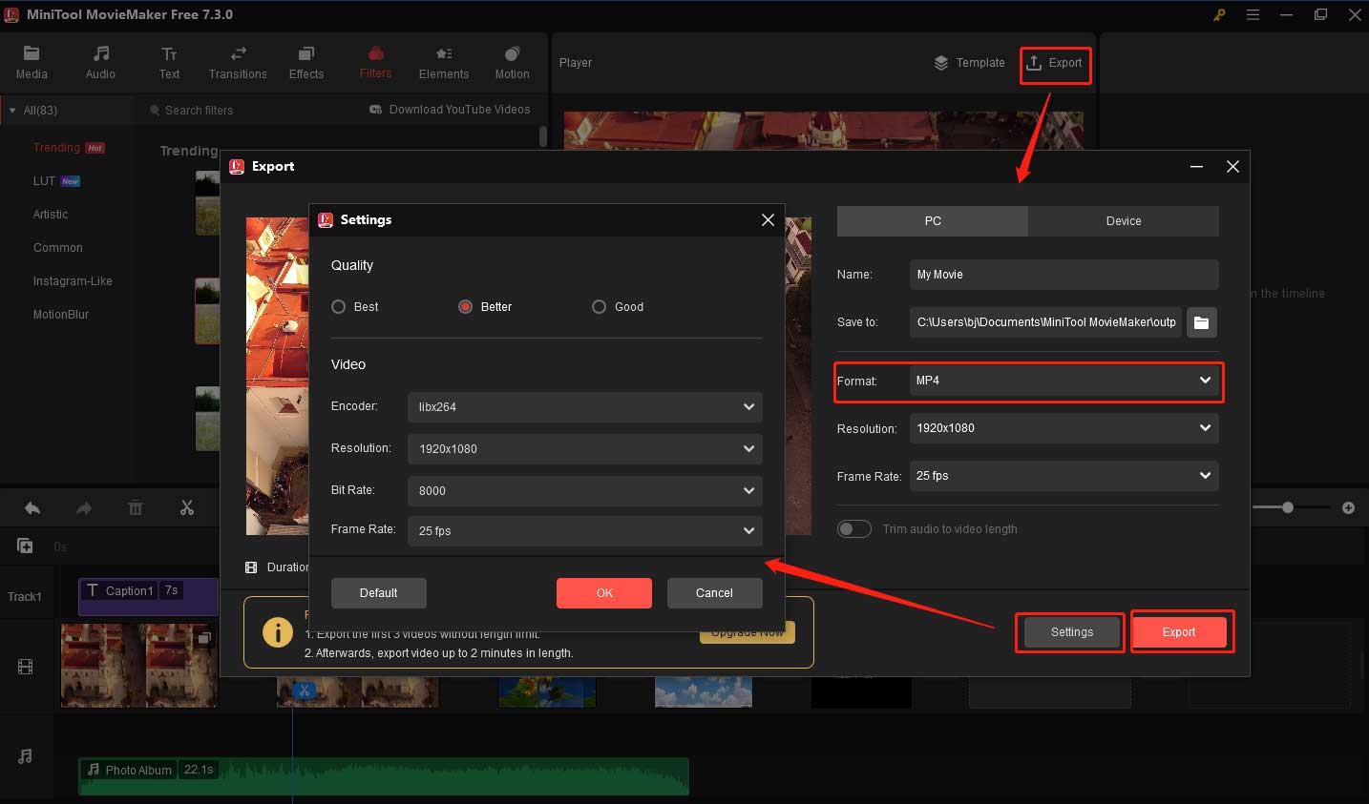Select the Photo Album audio clip

point(384,776)
